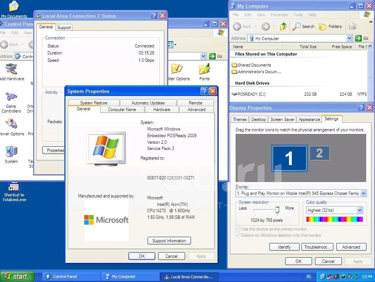
Task: Click the Screen resolution slider handle
Action: (277, 210)
